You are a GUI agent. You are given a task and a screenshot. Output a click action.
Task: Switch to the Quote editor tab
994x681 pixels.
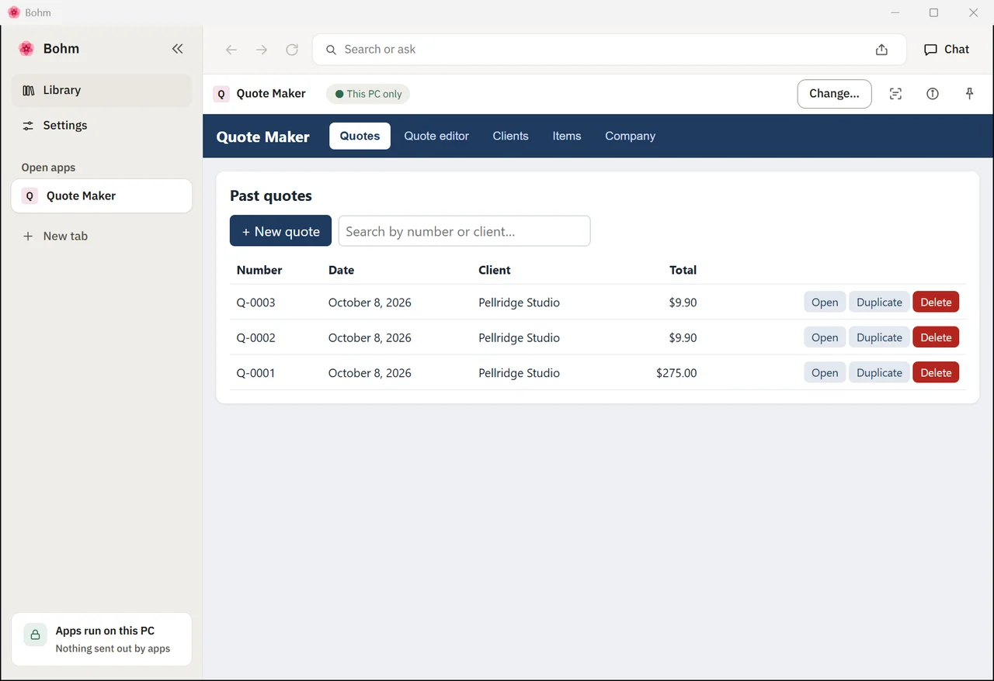pyautogui.click(x=436, y=136)
